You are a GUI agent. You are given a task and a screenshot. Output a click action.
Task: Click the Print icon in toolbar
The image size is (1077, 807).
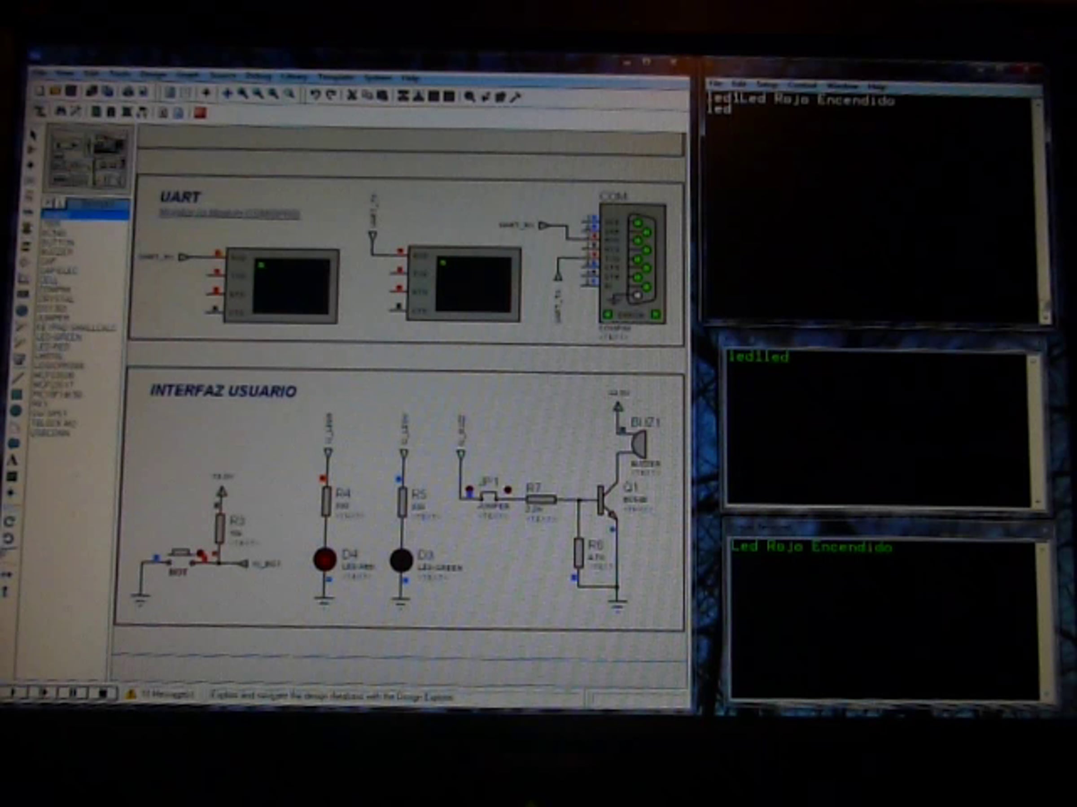tap(128, 91)
